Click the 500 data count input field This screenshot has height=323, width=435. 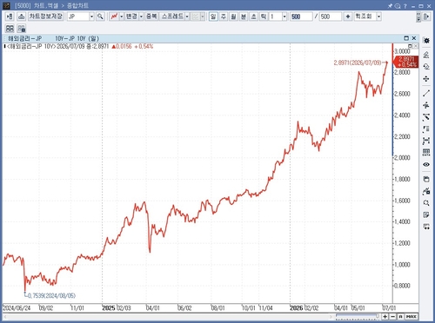point(301,16)
